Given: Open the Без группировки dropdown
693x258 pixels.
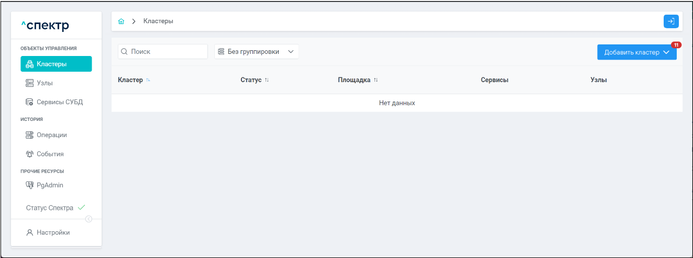Looking at the screenshot, I should [257, 52].
